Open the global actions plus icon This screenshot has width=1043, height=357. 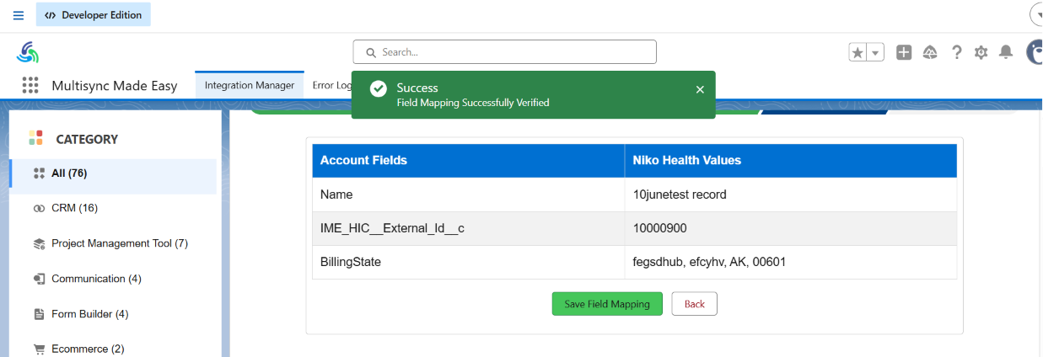click(904, 52)
